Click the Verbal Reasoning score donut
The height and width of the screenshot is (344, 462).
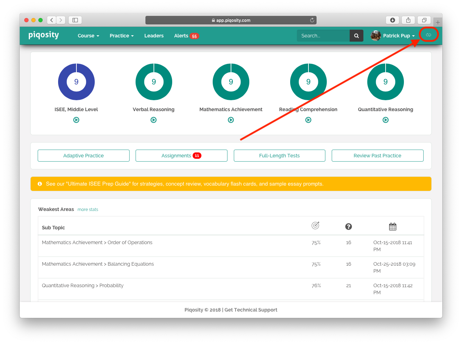pyautogui.click(x=154, y=82)
